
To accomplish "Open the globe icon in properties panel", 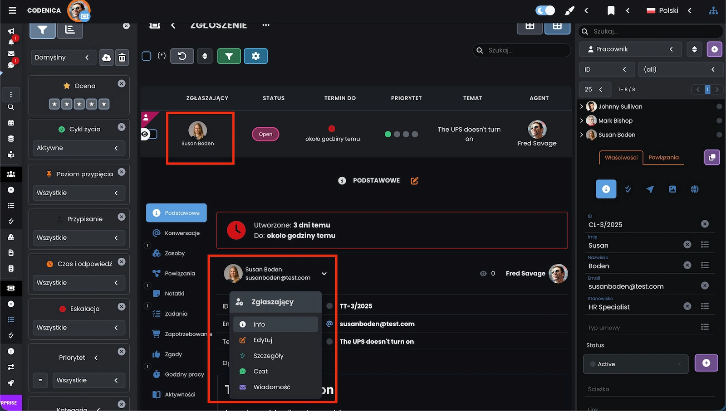I will pos(694,189).
